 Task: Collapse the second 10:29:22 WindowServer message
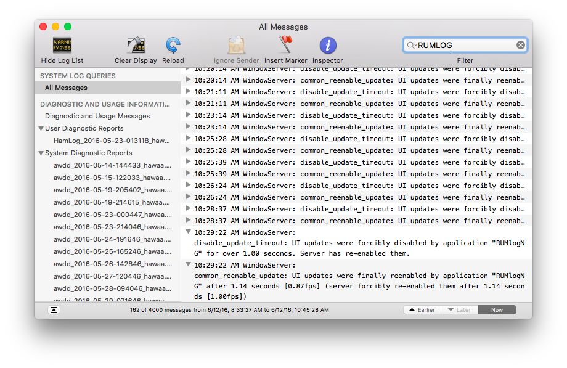point(188,264)
